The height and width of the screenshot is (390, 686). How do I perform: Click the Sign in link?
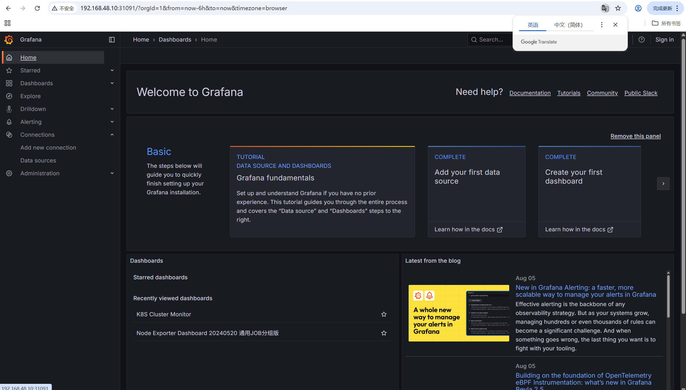tap(664, 40)
